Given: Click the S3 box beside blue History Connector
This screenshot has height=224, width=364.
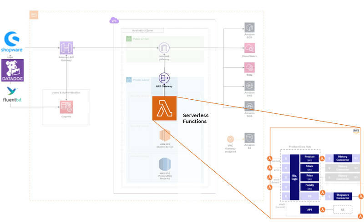Looking at the screenshot, I should [x=356, y=158].
